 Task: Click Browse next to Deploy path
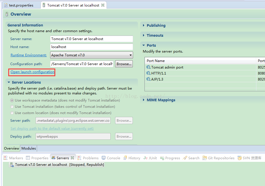[124, 137]
